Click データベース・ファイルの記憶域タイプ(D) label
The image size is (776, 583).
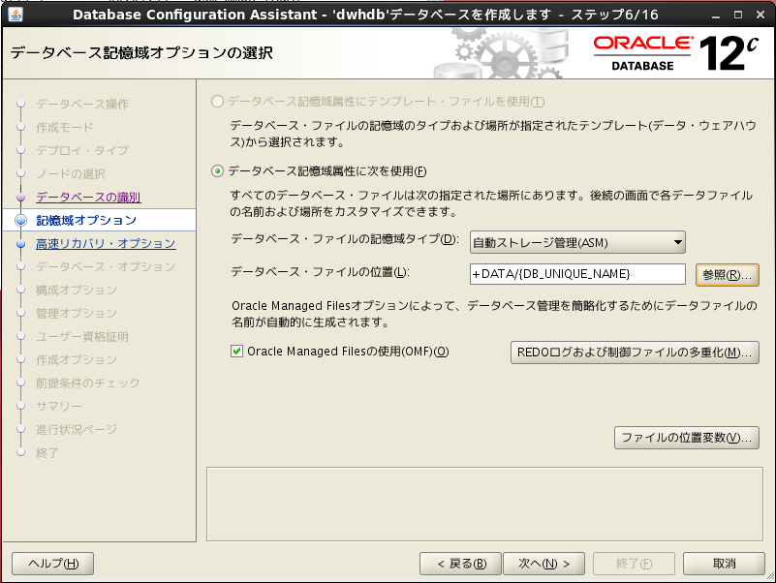(x=345, y=239)
